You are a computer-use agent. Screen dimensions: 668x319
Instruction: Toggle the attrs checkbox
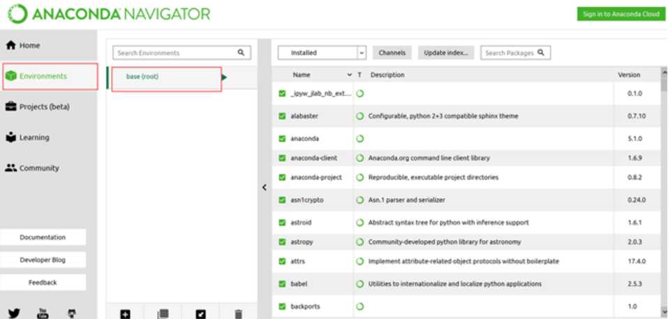[x=281, y=261]
